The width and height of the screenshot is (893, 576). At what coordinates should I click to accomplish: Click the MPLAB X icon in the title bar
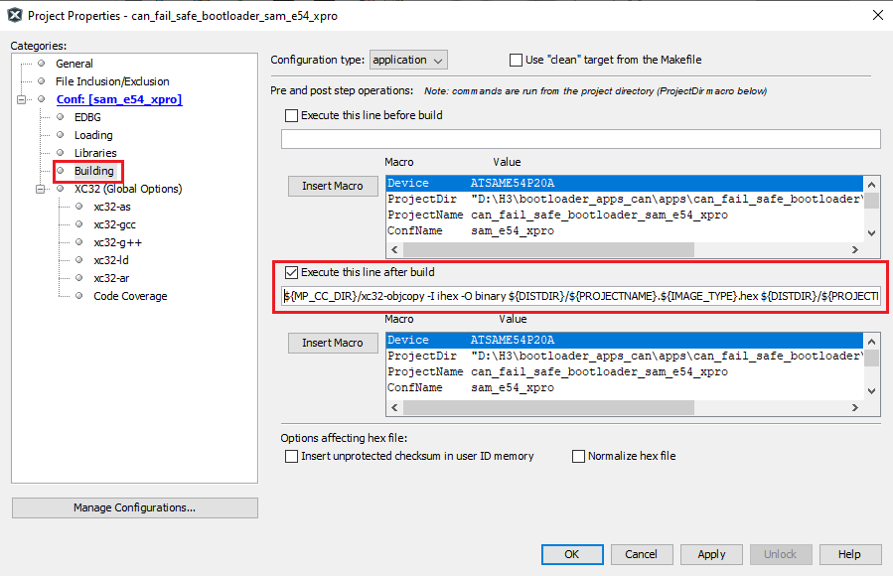coord(15,15)
